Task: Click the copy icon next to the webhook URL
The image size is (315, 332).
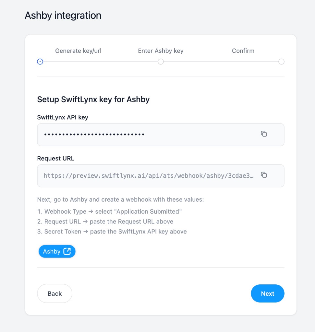Action: (x=264, y=175)
